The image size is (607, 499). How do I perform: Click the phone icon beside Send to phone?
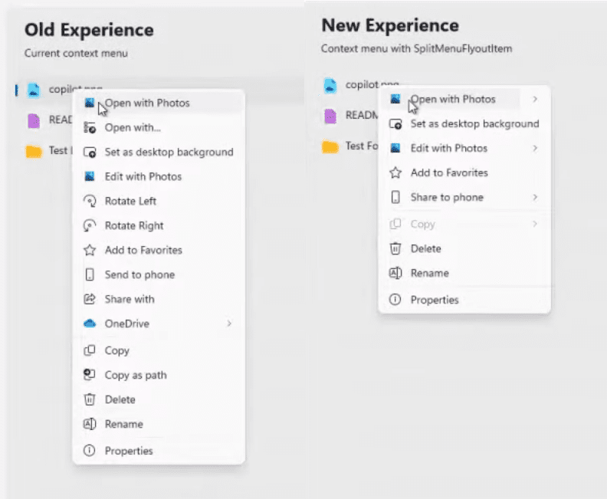click(90, 274)
